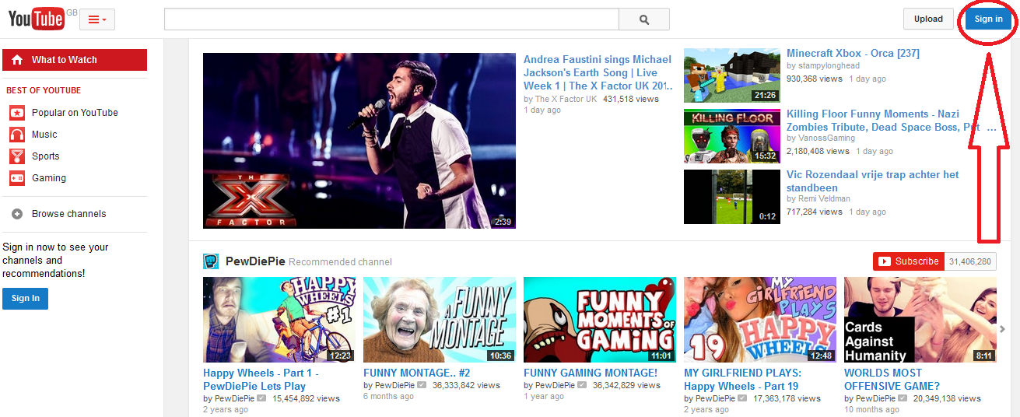Viewport: 1020px width, 417px height.
Task: Focus the search input field
Action: point(391,19)
